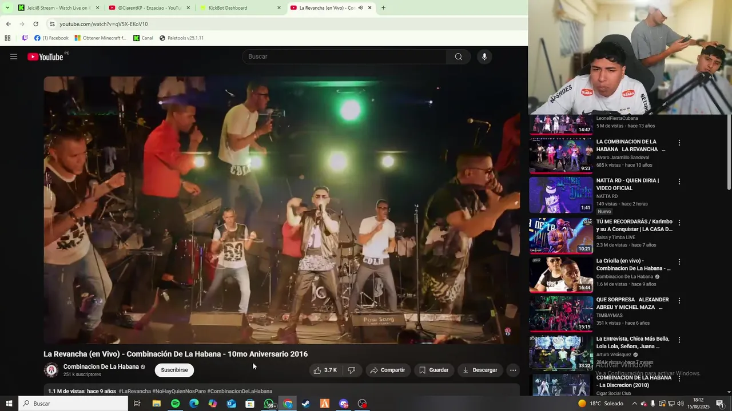Open options for La Criolla (en vivo)
Screen dimensions: 732x411
pos(679,261)
